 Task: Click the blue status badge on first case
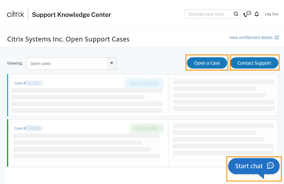144,83
